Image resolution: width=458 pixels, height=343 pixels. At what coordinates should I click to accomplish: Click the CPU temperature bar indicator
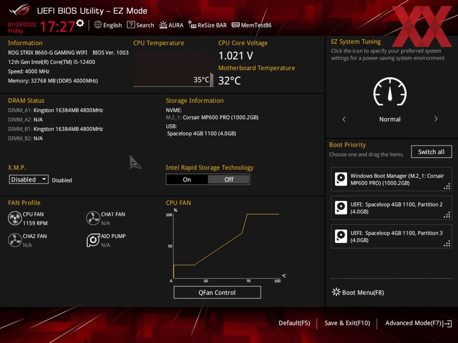[211, 80]
